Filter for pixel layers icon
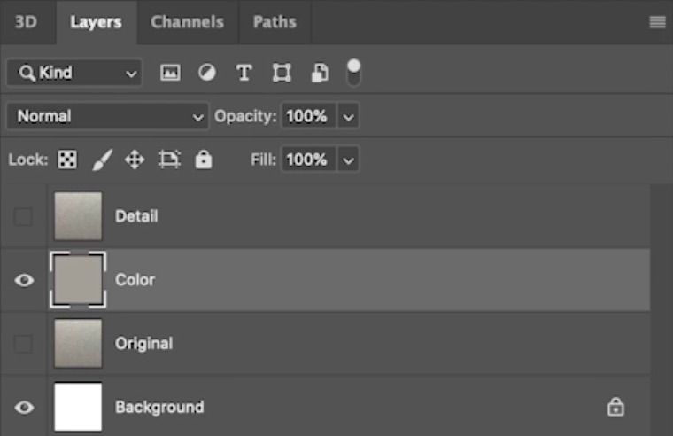673x436 pixels. point(170,73)
